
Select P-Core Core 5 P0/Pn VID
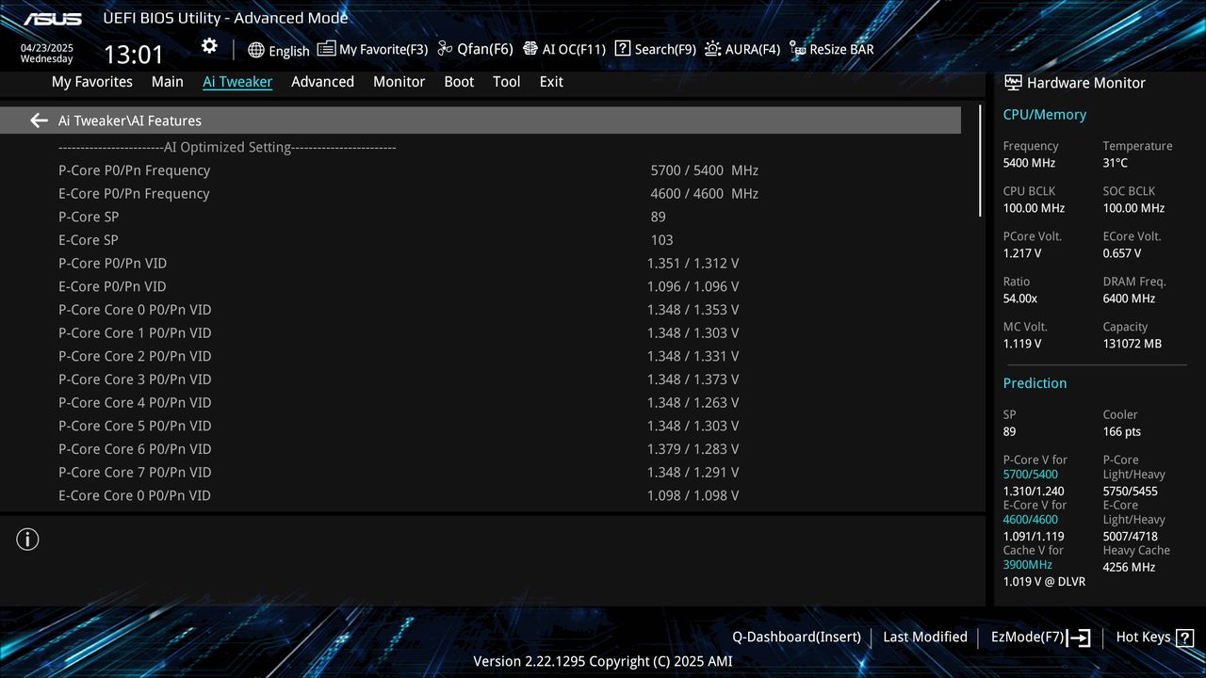click(481, 426)
